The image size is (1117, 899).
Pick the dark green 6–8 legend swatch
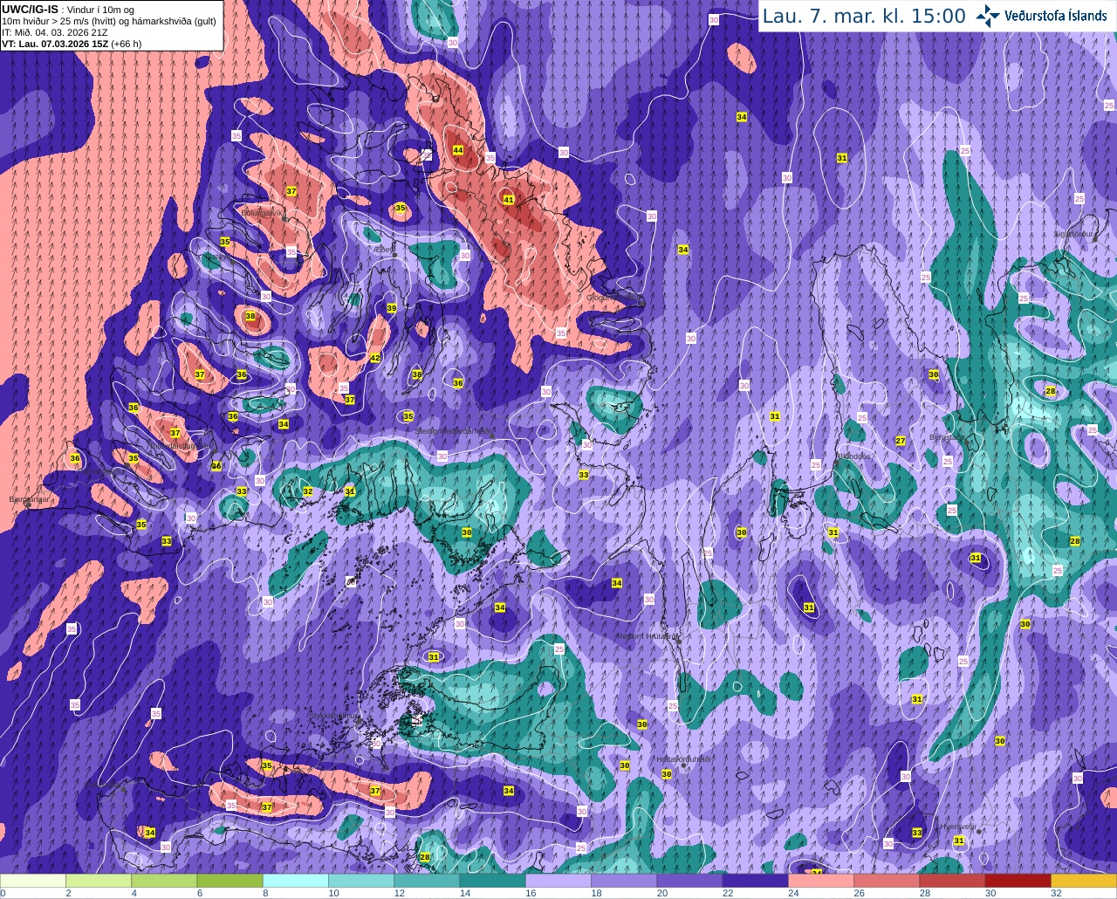click(x=230, y=881)
